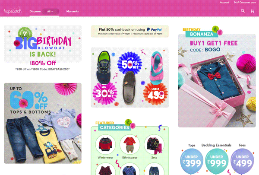
Task: Open the Big Birthday Blowout banner
Action: click(x=43, y=48)
